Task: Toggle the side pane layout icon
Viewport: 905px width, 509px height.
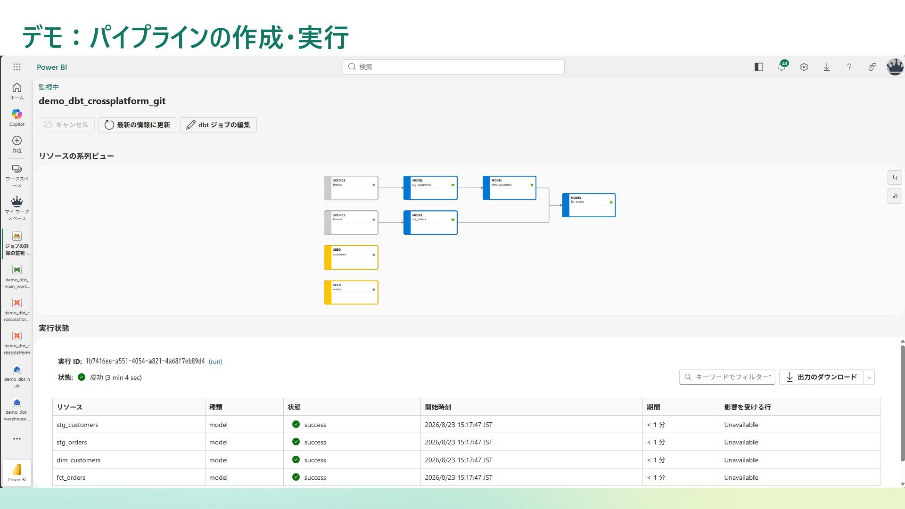Action: 759,67
